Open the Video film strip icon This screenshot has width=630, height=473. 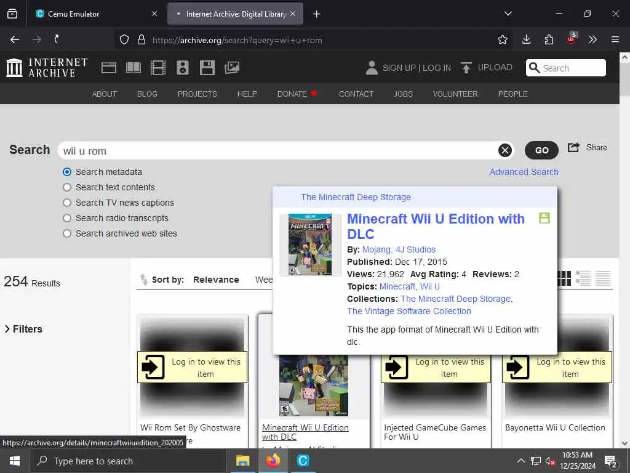(158, 68)
